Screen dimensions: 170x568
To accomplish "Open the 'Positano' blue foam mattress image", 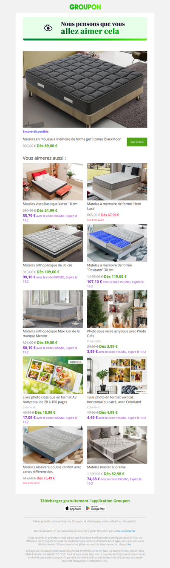I will point(117,243).
